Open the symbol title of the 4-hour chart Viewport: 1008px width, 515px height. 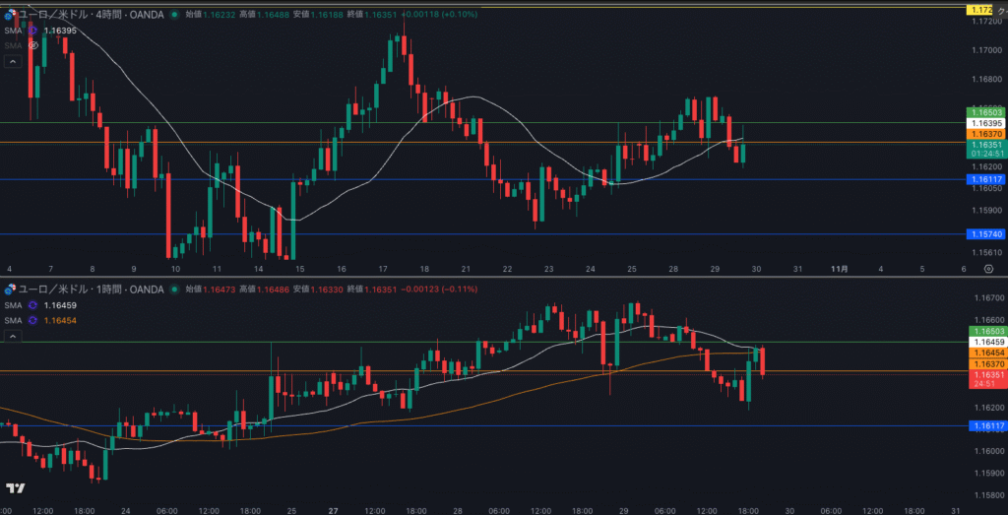91,16
